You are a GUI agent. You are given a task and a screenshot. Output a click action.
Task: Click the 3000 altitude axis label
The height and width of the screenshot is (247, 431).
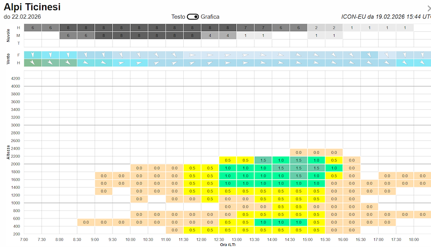(x=15, y=125)
